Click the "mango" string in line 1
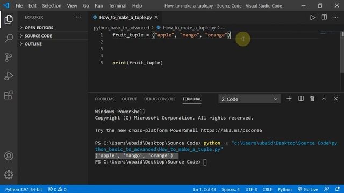Image resolution: width=344 pixels, height=193 pixels. click(x=189, y=35)
